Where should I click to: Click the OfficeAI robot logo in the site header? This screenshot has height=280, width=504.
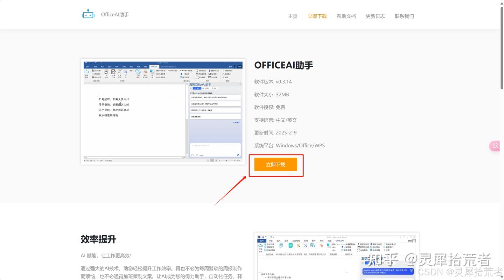coord(88,14)
